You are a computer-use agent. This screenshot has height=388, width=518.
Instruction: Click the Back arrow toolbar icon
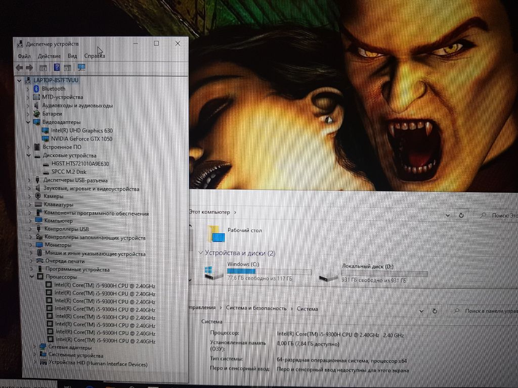coord(20,68)
